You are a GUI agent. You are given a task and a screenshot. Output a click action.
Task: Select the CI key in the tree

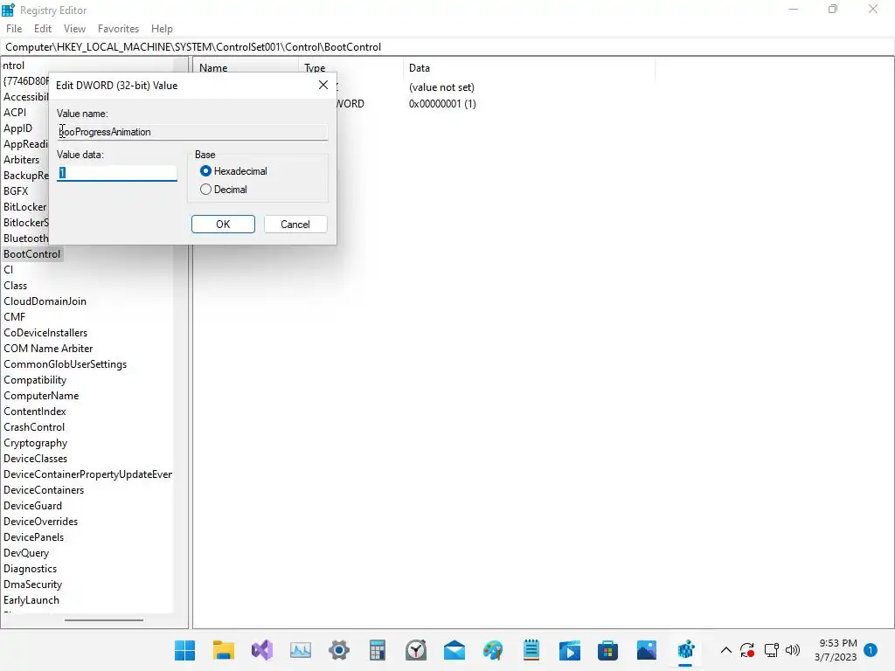(8, 269)
